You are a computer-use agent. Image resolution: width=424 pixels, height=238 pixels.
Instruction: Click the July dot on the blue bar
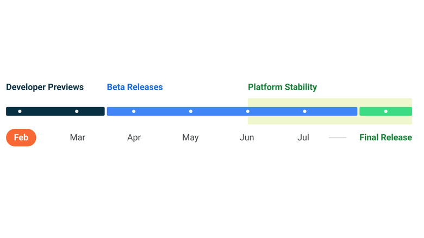[304, 111]
